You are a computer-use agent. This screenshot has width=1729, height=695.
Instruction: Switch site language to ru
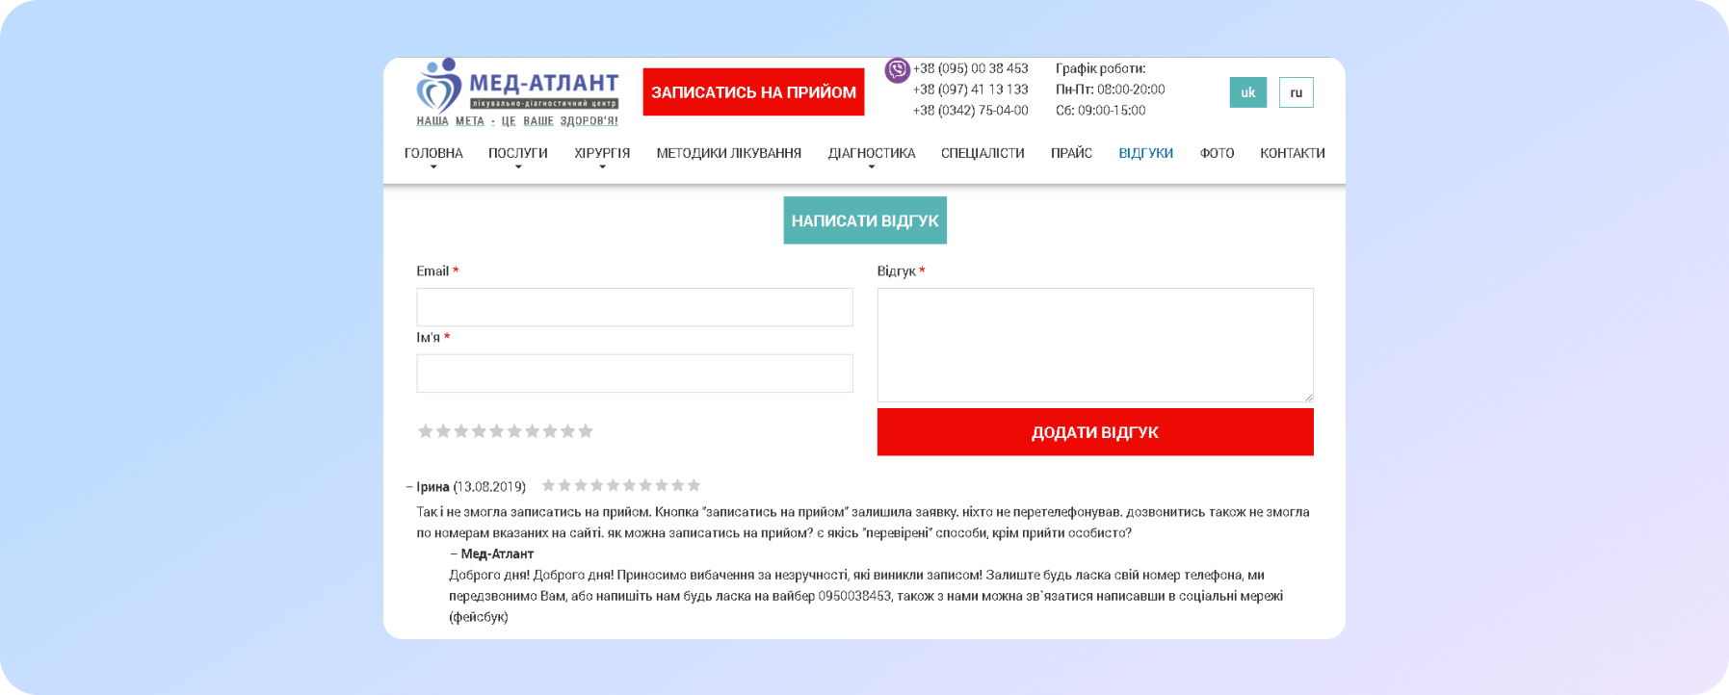(x=1296, y=92)
